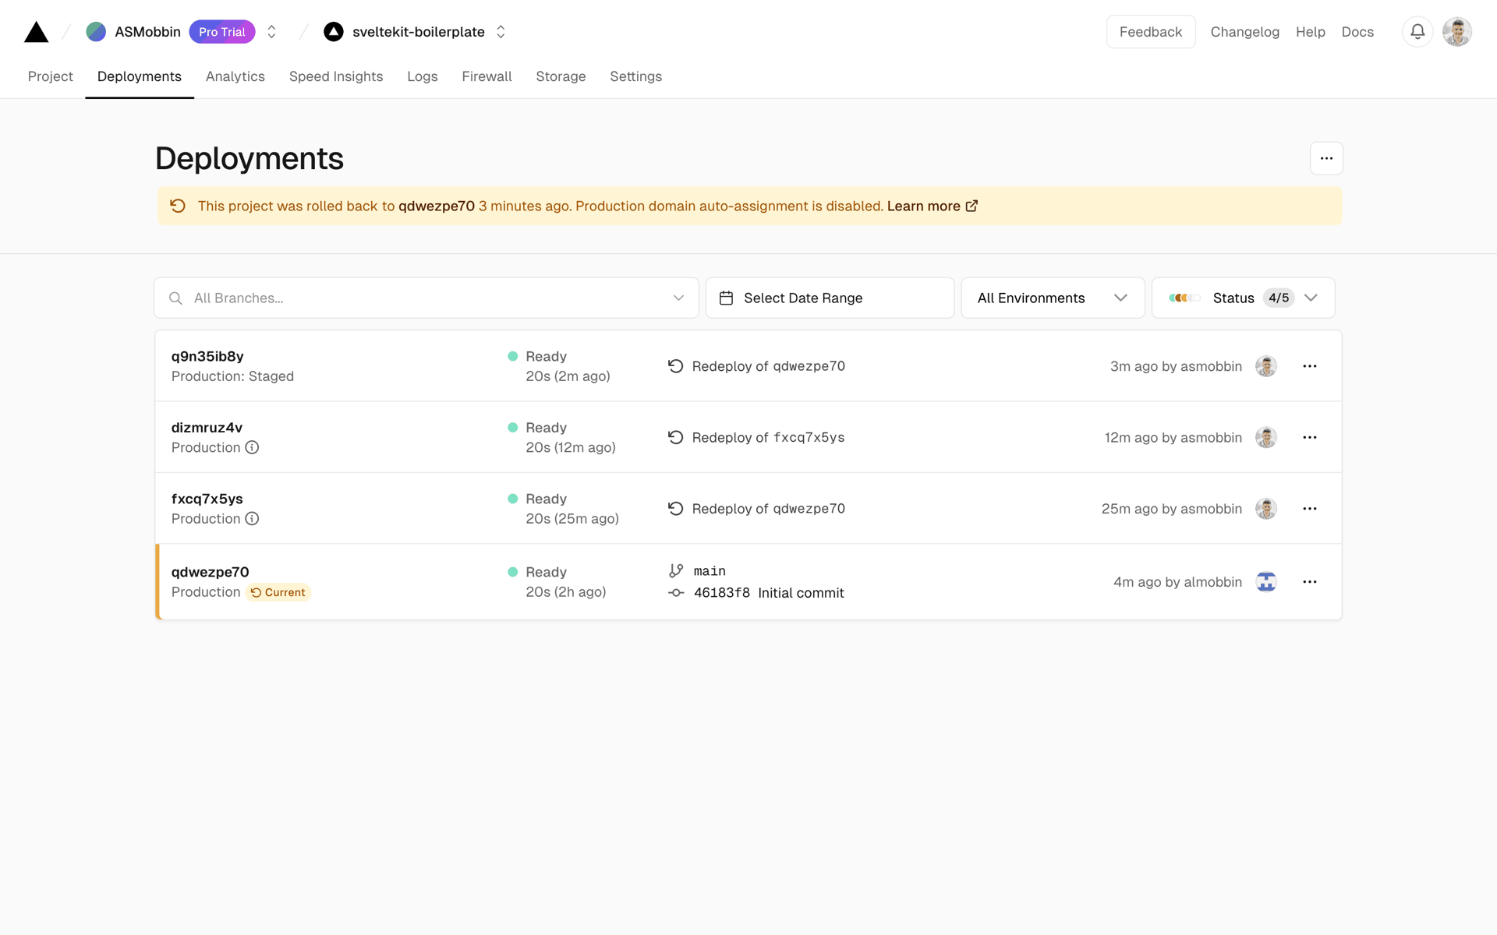Image resolution: width=1497 pixels, height=935 pixels.
Task: Click the commit icon beside 46183f8
Action: tap(676, 593)
